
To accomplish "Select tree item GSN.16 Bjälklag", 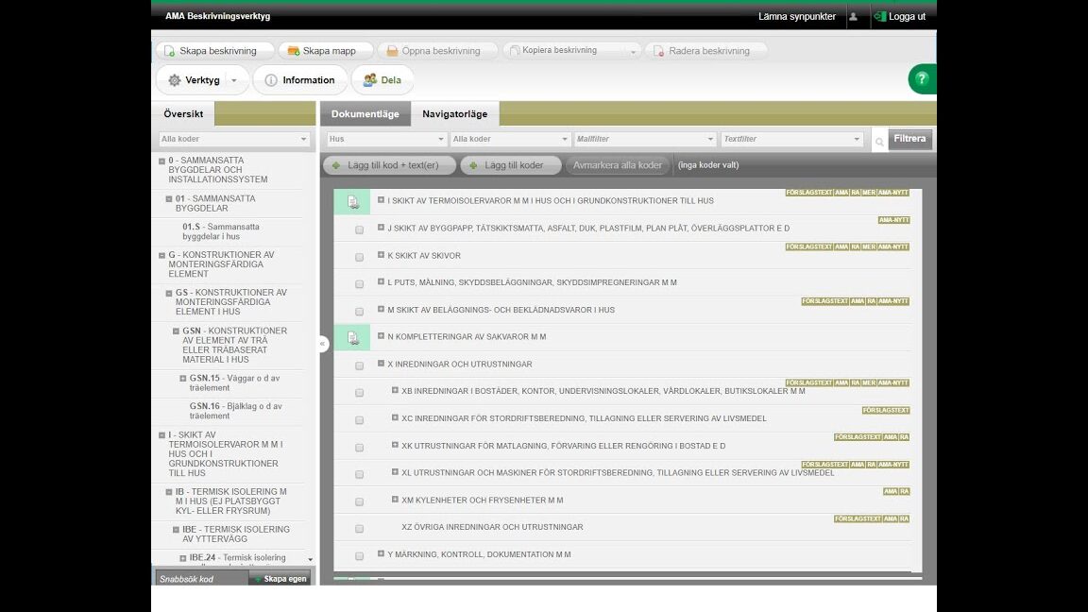I will click(236, 412).
